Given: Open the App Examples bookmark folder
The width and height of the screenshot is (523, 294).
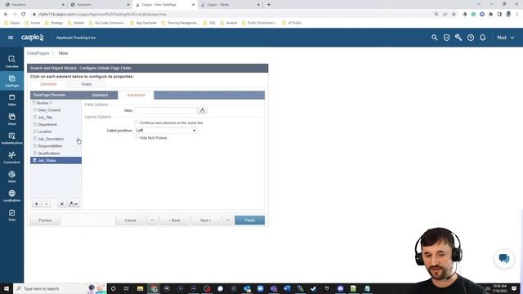Looking at the screenshot, I should pyautogui.click(x=144, y=23).
